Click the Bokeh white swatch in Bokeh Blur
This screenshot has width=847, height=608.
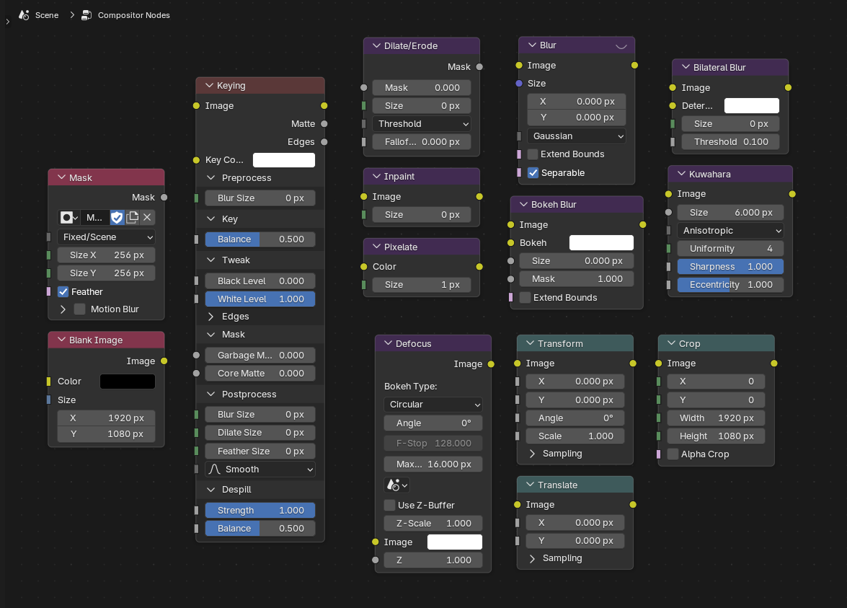coord(601,242)
